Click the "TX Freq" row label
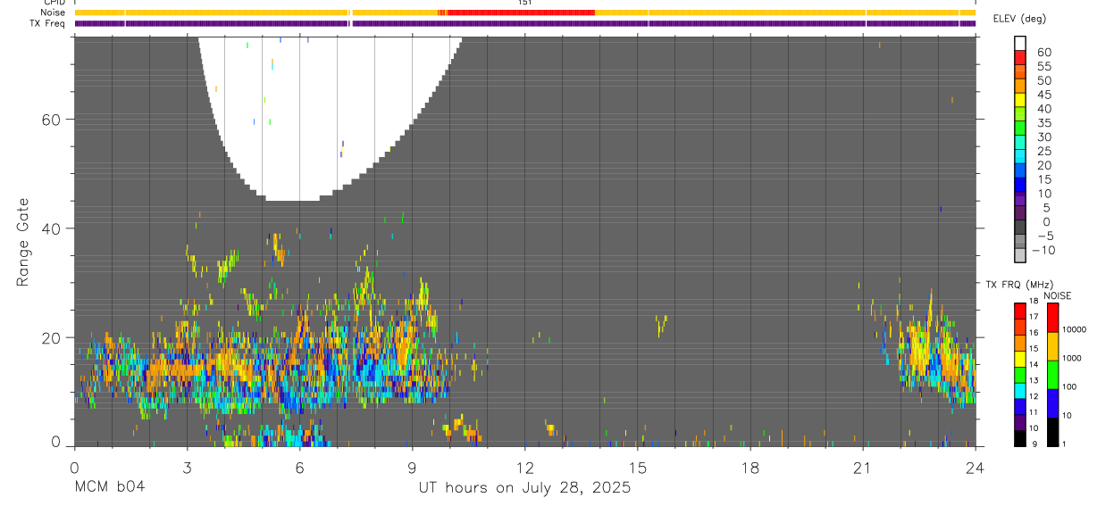The image size is (1097, 506). pos(46,23)
